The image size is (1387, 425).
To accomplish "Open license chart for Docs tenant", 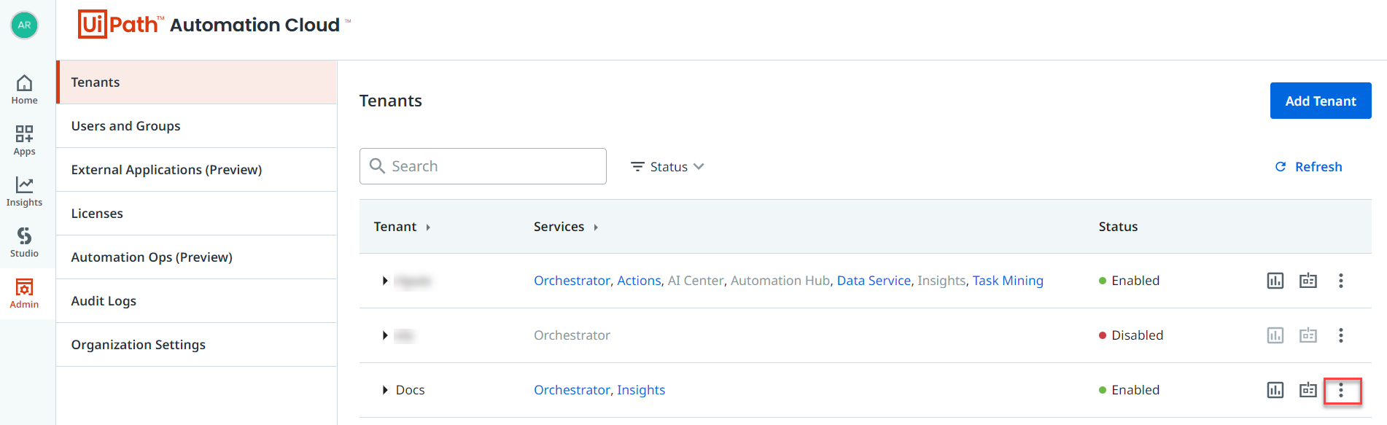I will tap(1275, 390).
